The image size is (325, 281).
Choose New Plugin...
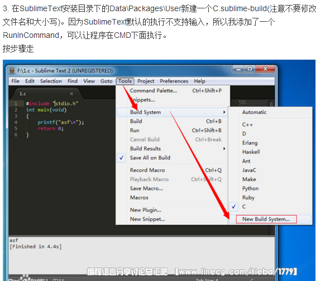[173, 210]
